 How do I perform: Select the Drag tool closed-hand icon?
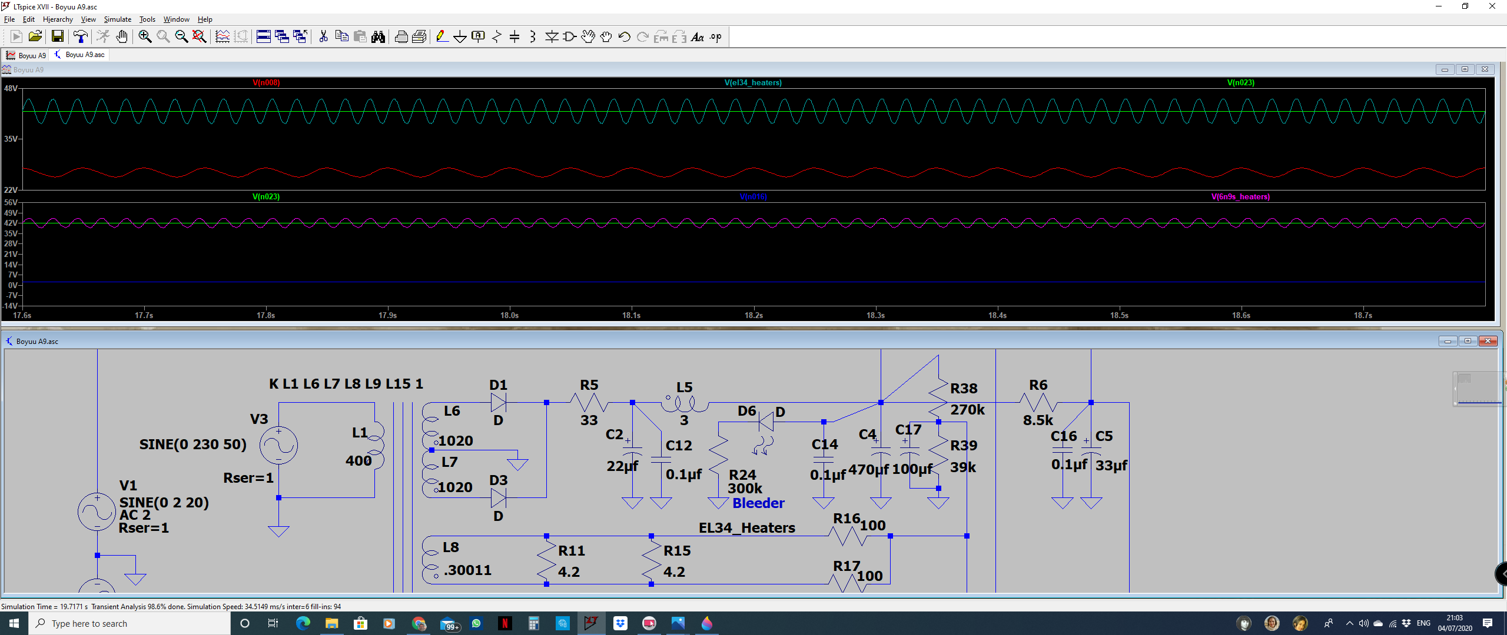point(606,36)
